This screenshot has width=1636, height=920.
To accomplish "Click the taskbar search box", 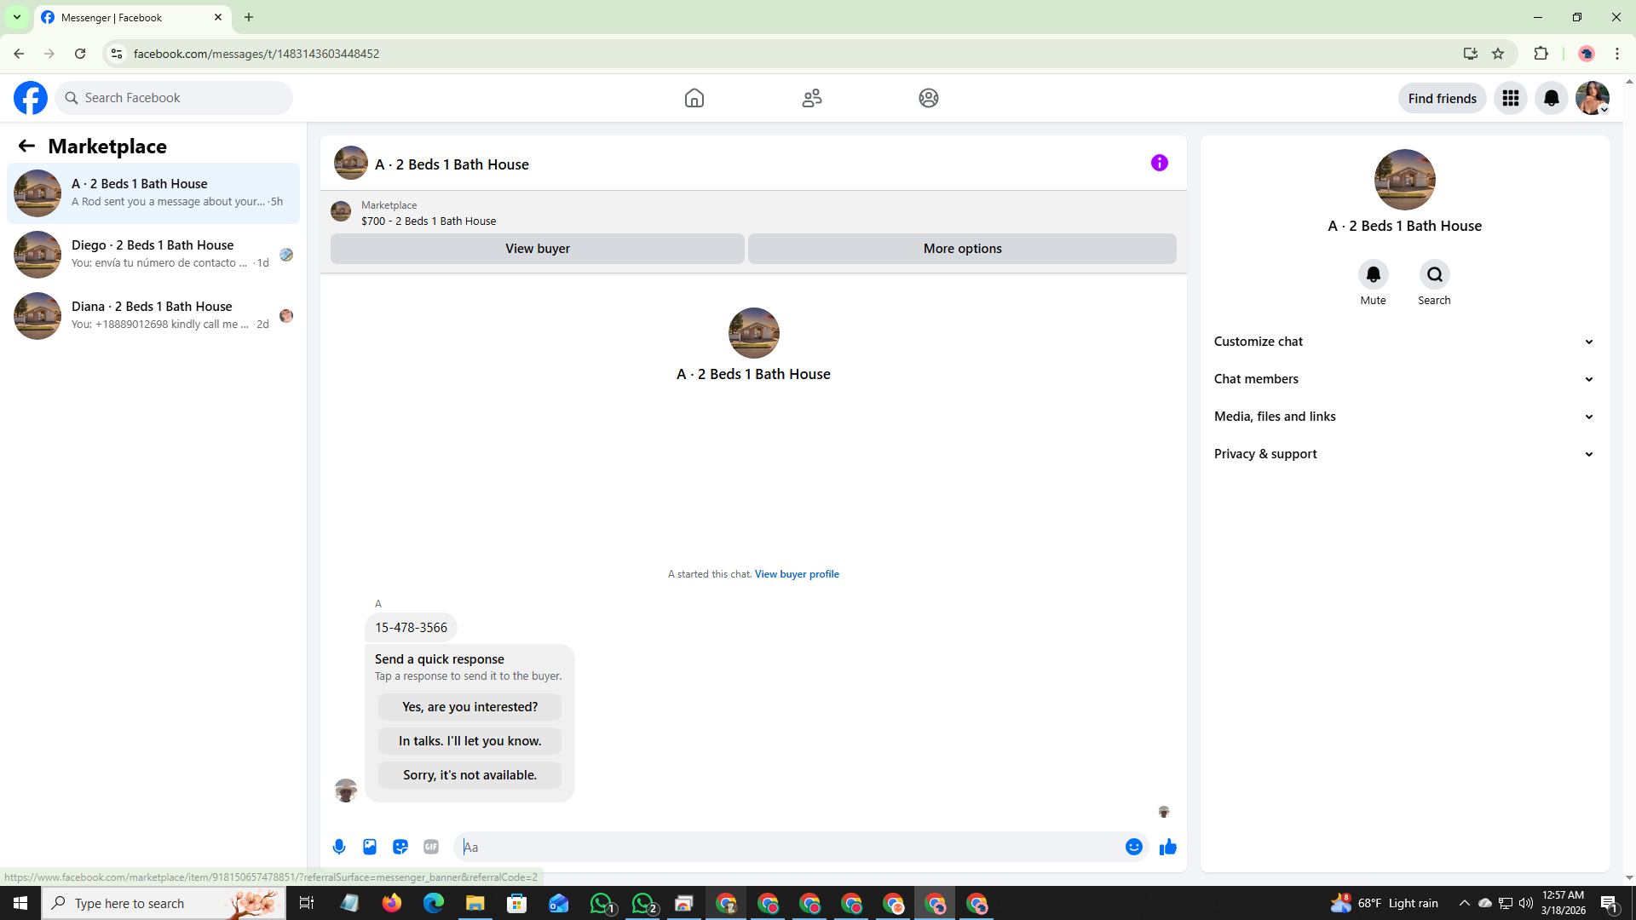I will 164,903.
